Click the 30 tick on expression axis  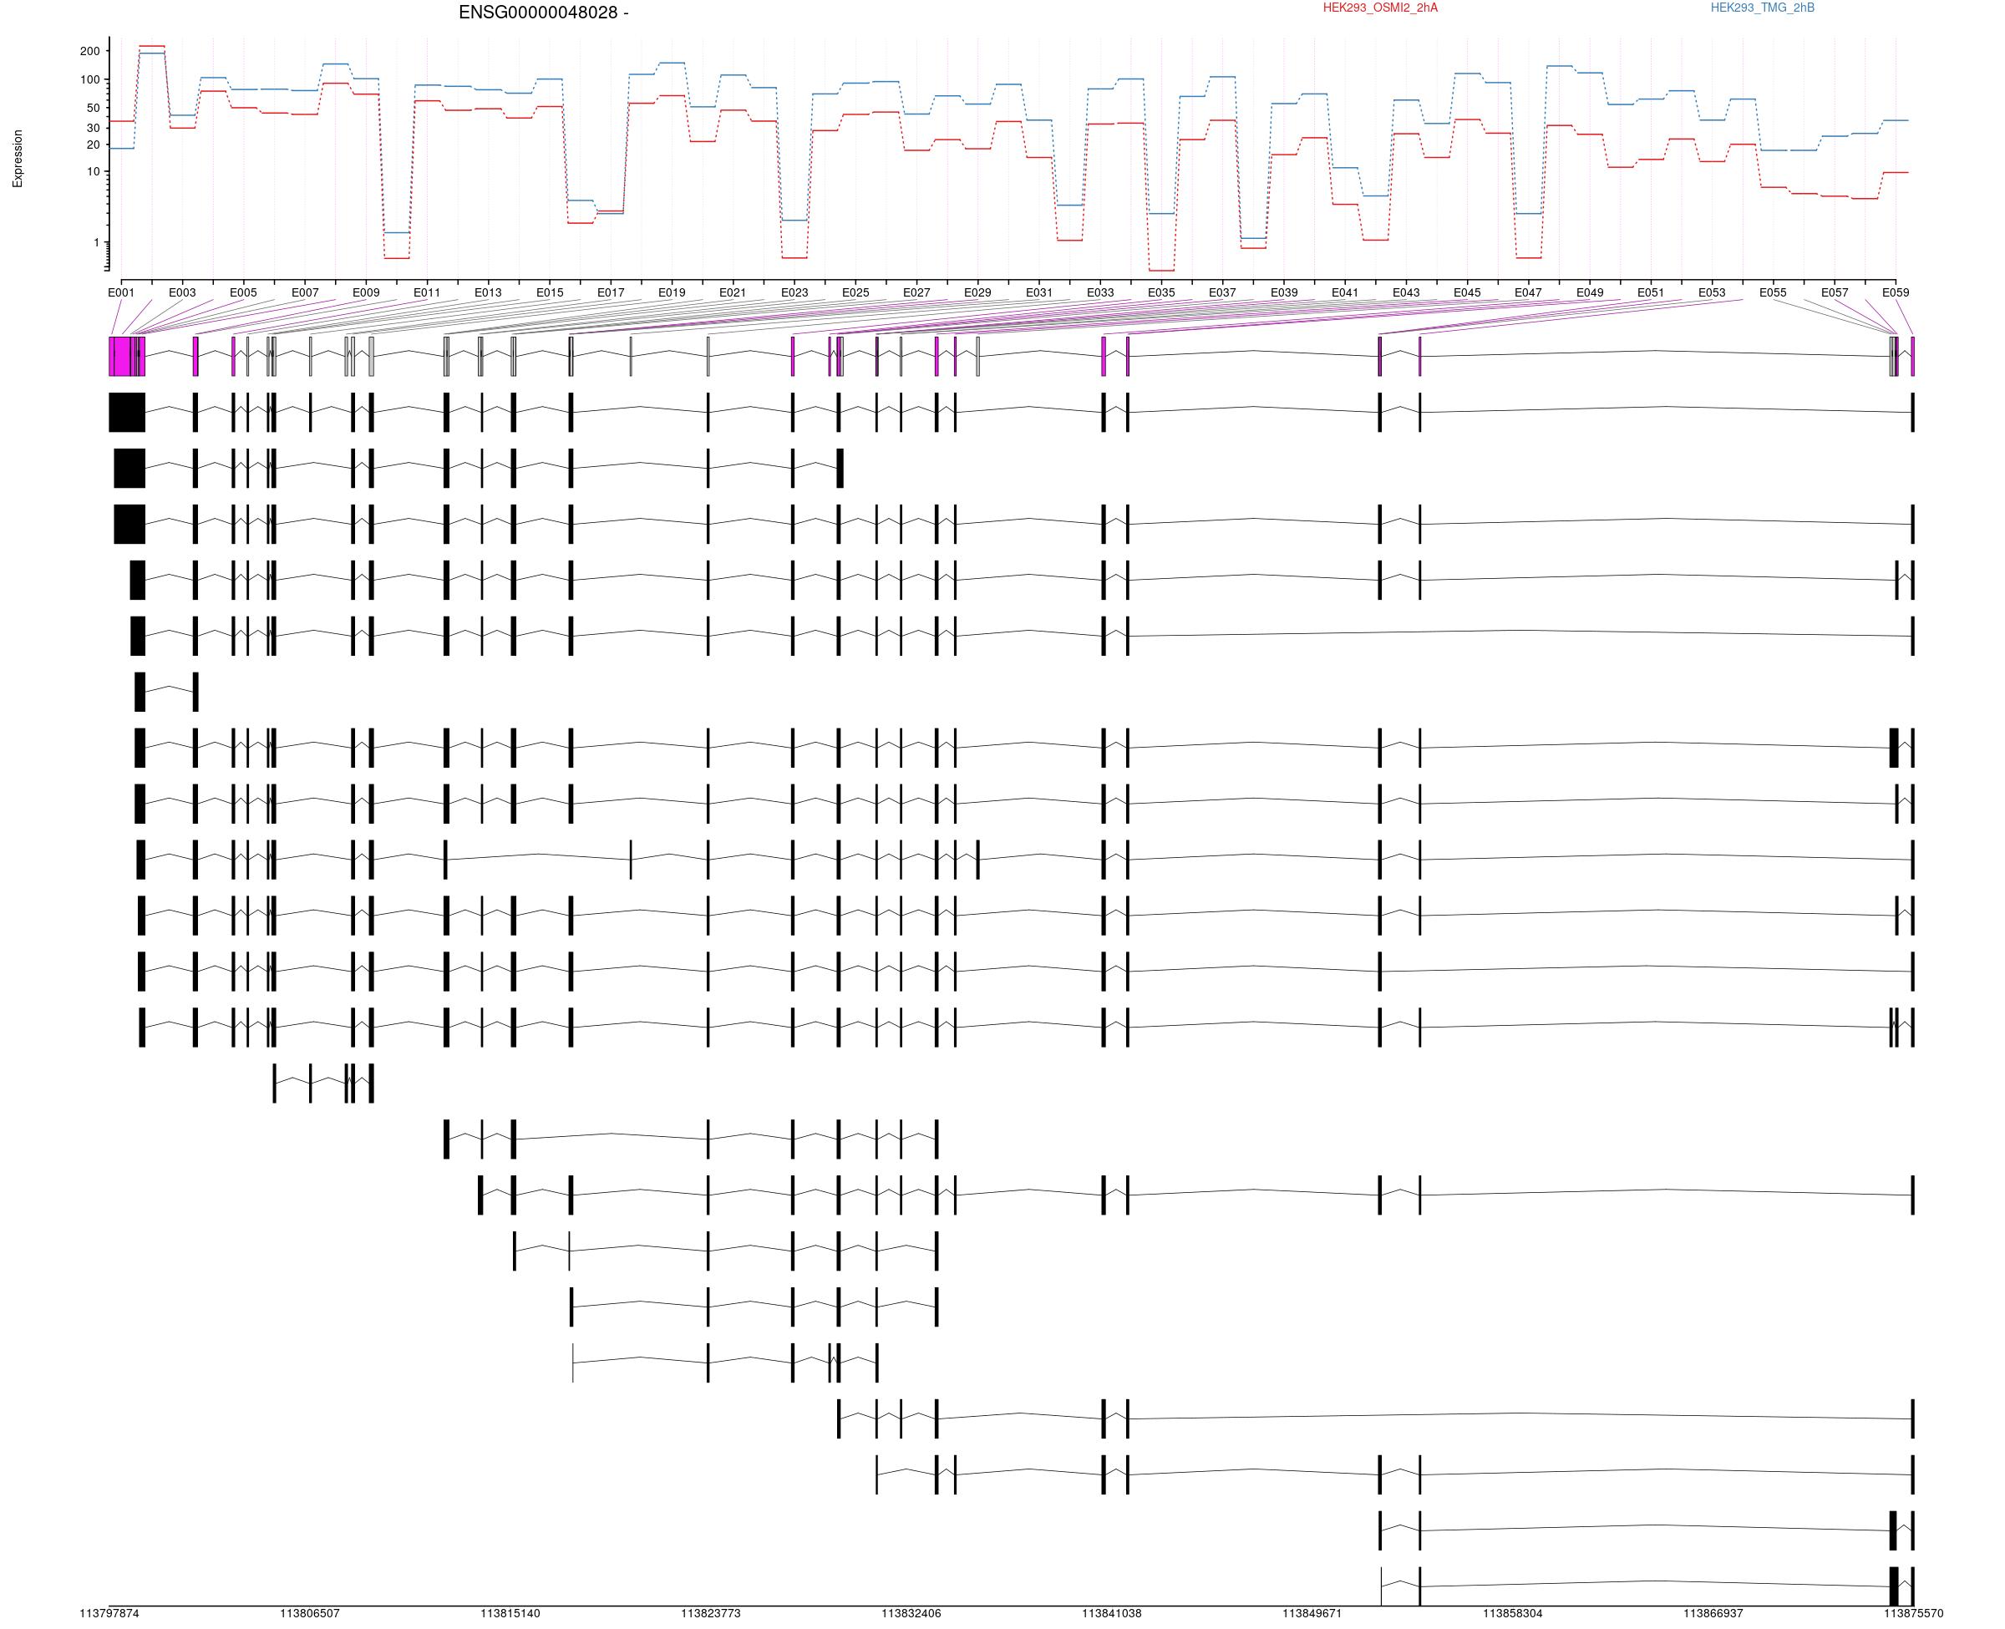(x=93, y=128)
